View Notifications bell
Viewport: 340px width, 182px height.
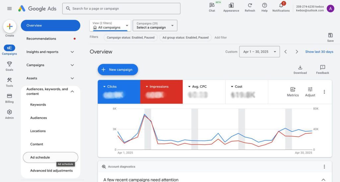pyautogui.click(x=281, y=7)
